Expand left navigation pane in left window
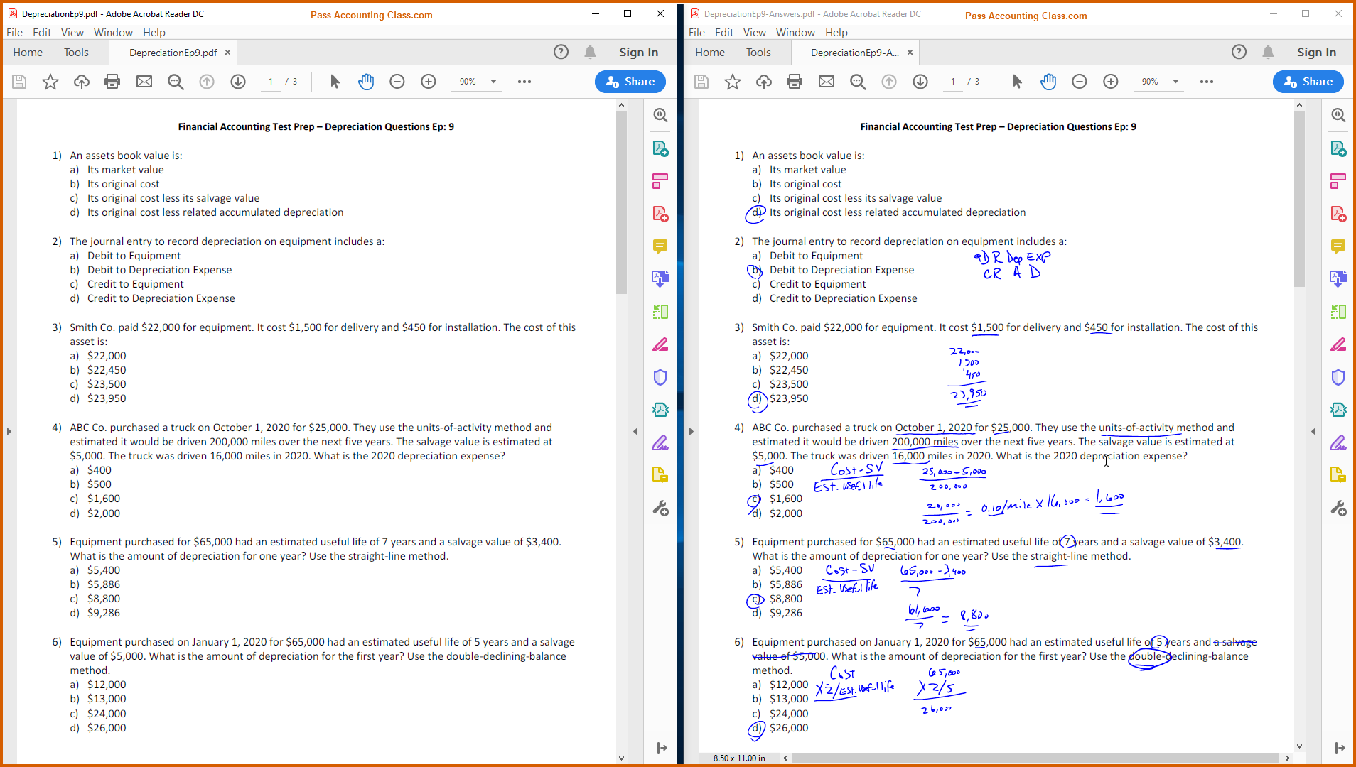 (x=9, y=431)
